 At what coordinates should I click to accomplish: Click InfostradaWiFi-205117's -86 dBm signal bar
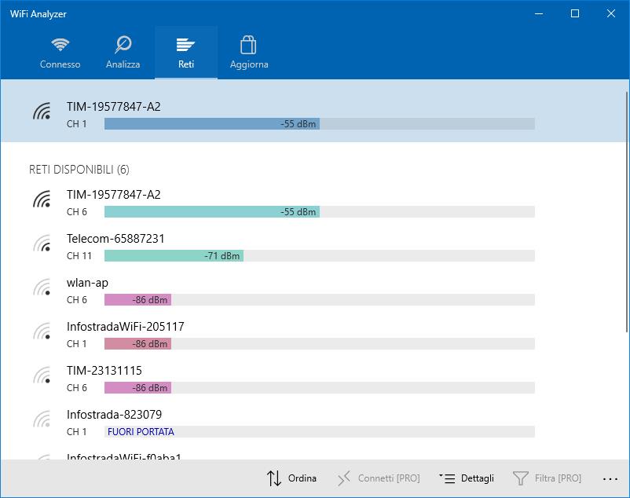click(x=137, y=344)
